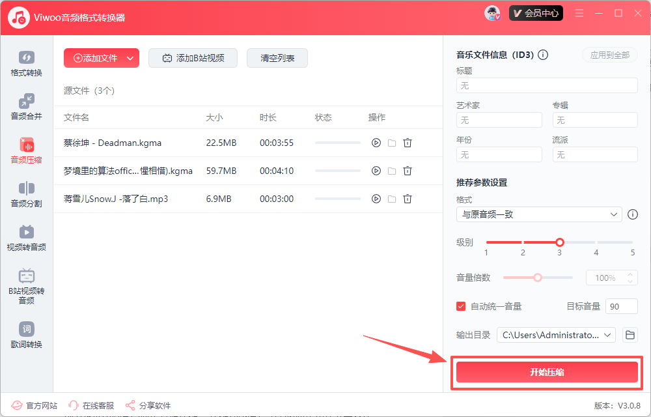Expand the 添加文件 dropdown arrow
This screenshot has height=417, width=651.
coord(130,58)
